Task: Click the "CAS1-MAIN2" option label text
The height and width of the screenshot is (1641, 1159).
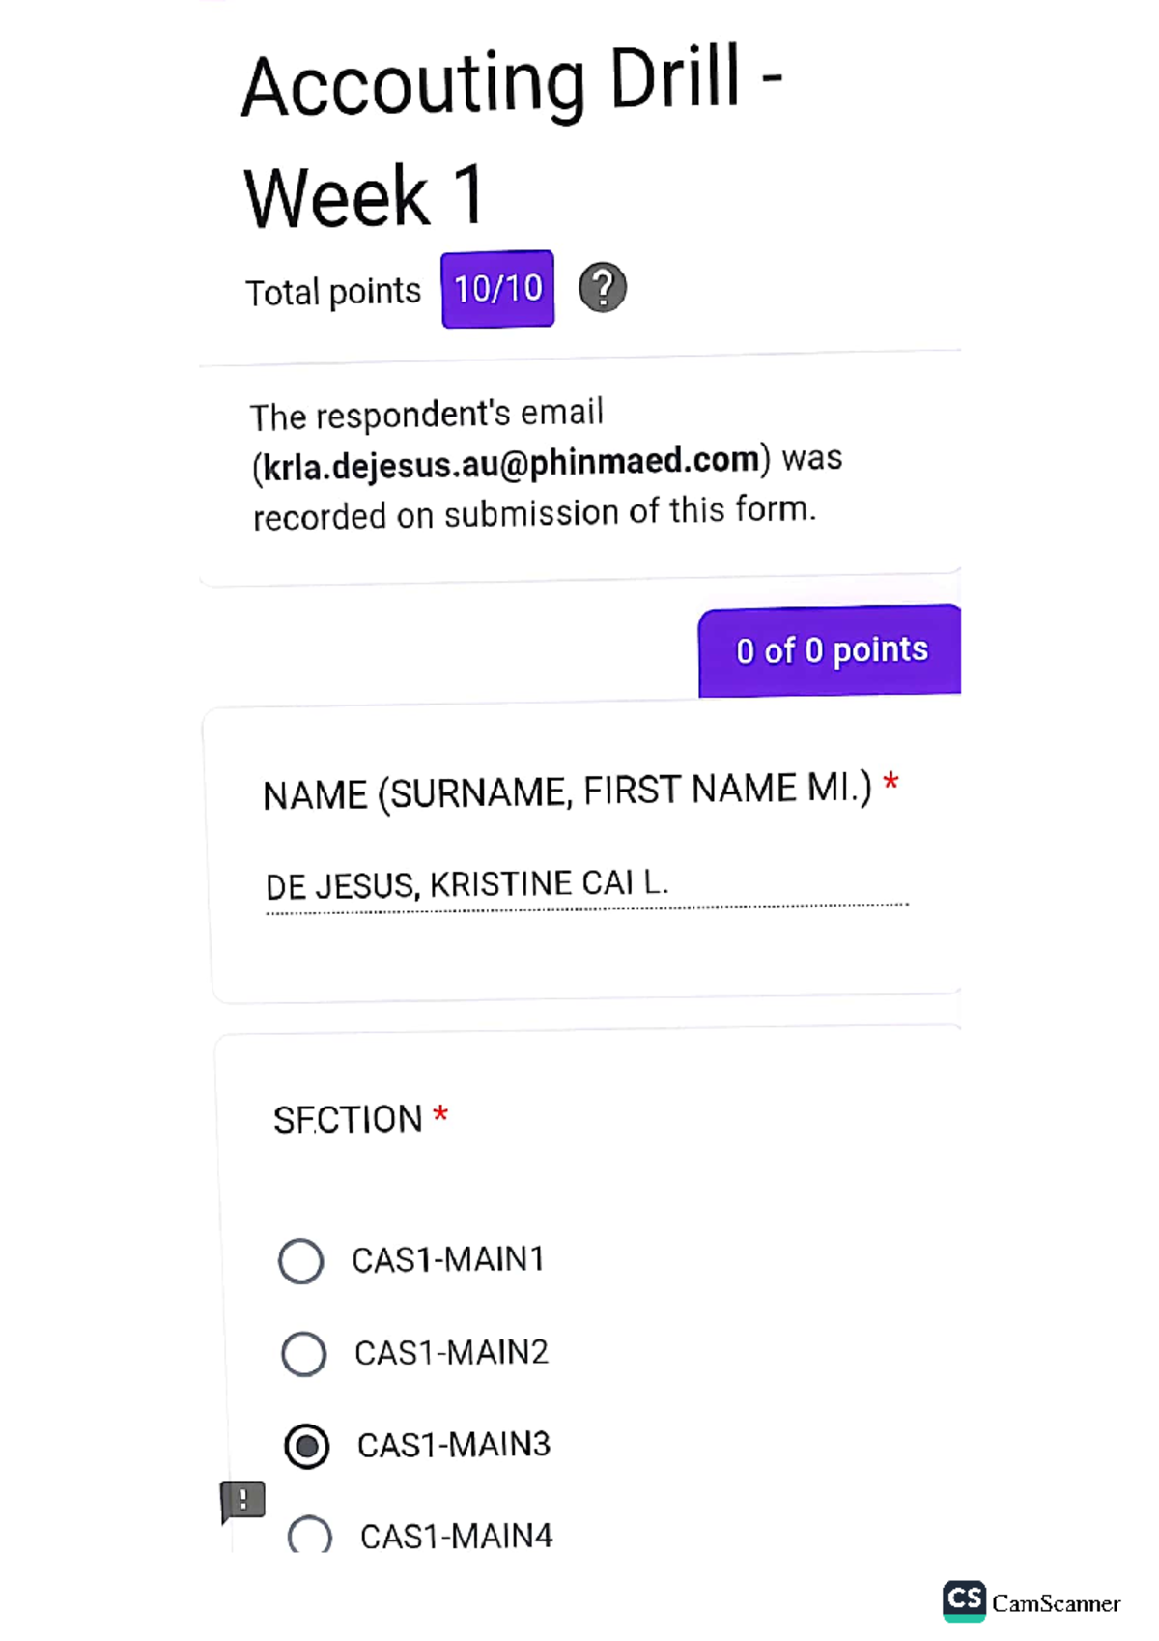Action: coord(451,1353)
